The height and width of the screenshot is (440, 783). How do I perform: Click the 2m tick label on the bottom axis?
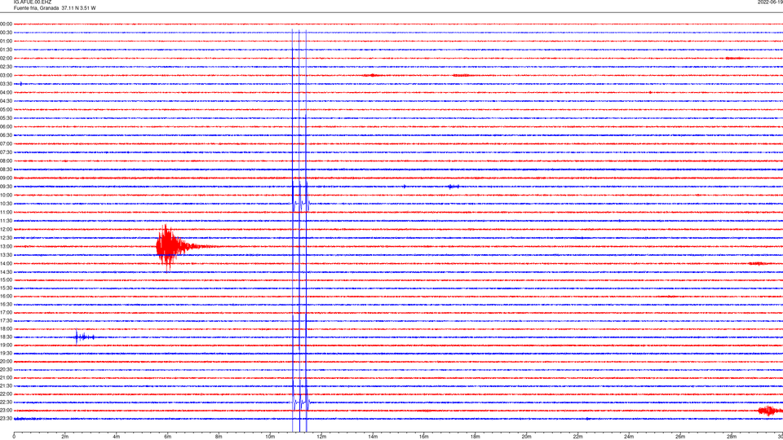point(65,437)
